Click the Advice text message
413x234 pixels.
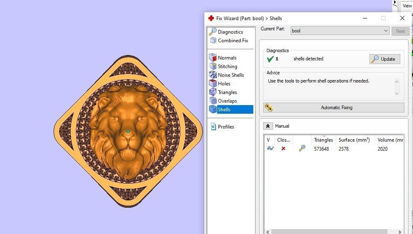tap(319, 81)
